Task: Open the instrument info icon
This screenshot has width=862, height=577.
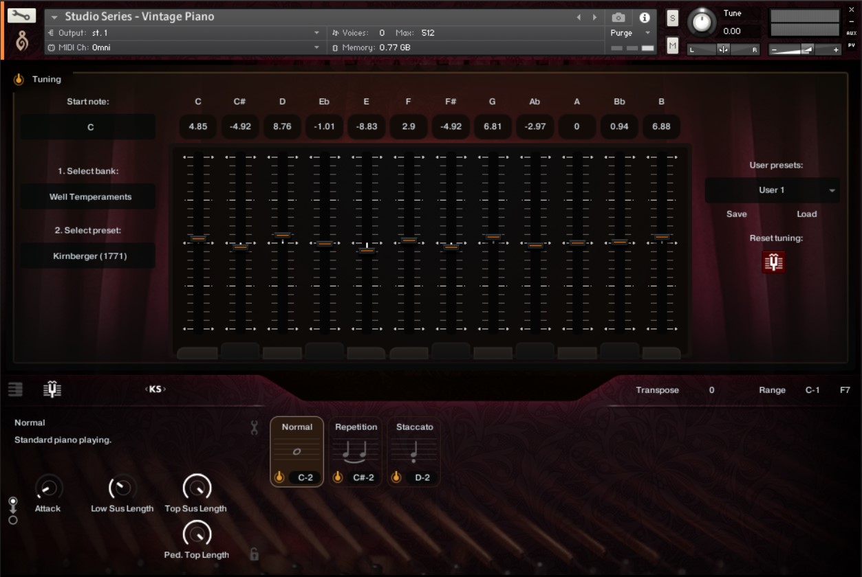Action: click(645, 18)
